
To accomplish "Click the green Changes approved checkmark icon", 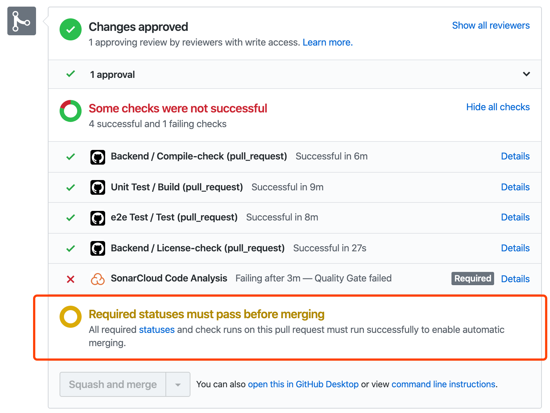I will coord(71,29).
